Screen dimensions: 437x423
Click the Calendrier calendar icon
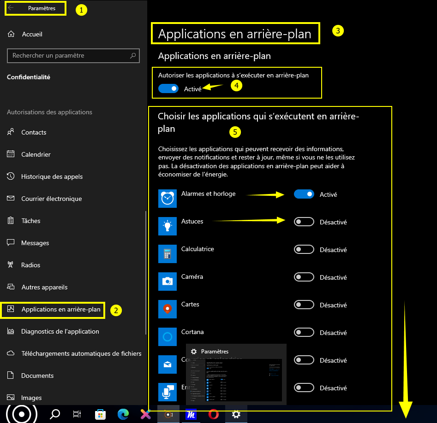(11, 154)
